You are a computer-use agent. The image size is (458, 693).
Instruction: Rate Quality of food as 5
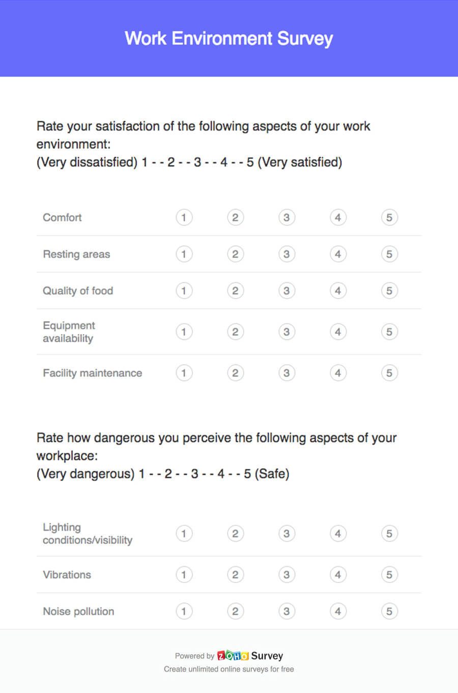pos(389,291)
